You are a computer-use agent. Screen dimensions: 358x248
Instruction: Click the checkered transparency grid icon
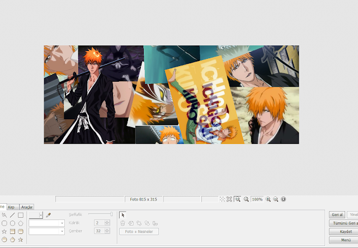pyautogui.click(x=222, y=199)
